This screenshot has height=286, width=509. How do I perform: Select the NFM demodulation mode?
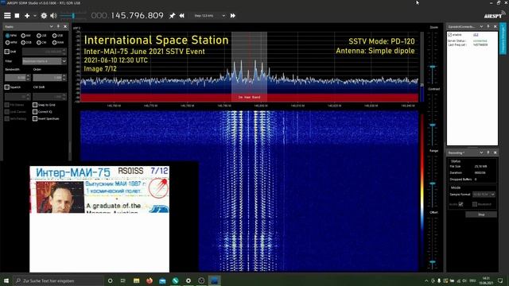pyautogui.click(x=10, y=35)
